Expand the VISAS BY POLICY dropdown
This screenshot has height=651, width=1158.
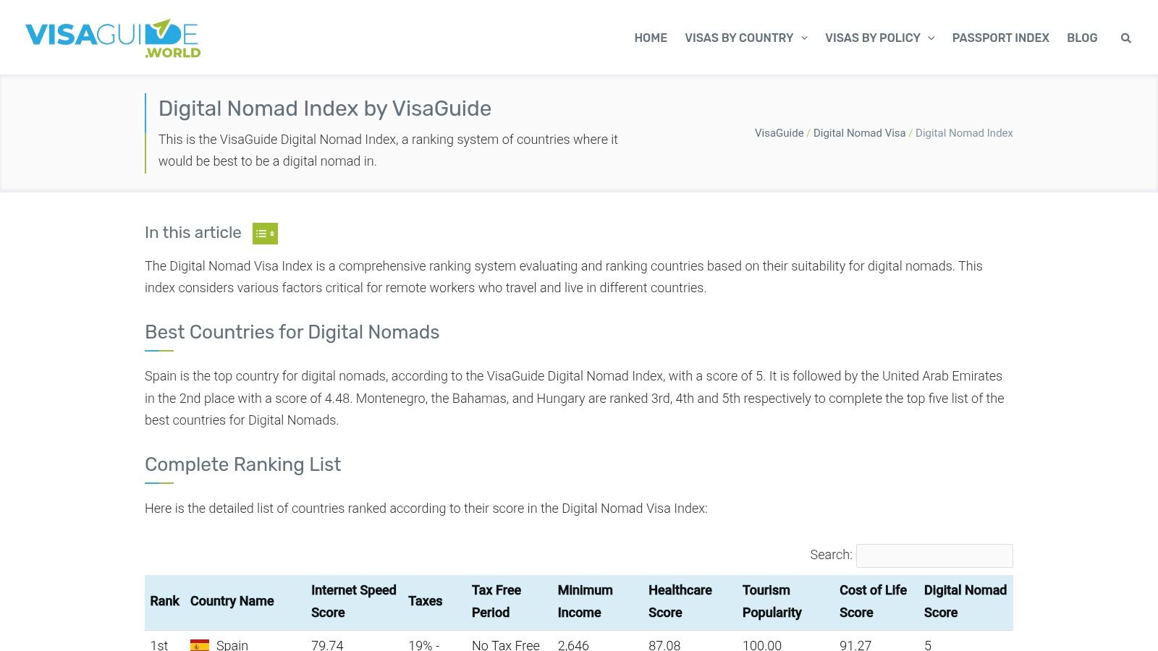pyautogui.click(x=873, y=38)
